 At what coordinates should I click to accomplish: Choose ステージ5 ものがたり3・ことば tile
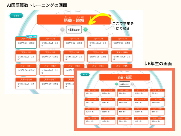tap(122, 42)
